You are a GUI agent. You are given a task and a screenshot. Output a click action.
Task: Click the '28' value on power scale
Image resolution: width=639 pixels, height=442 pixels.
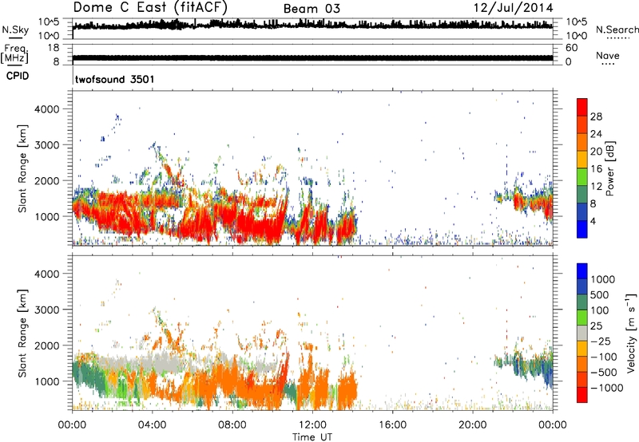coord(596,116)
